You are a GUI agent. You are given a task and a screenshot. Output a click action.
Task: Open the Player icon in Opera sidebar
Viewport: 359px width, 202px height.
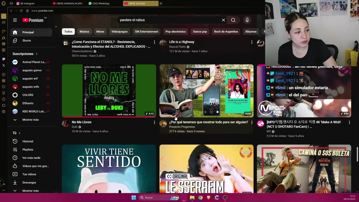(x=4, y=75)
